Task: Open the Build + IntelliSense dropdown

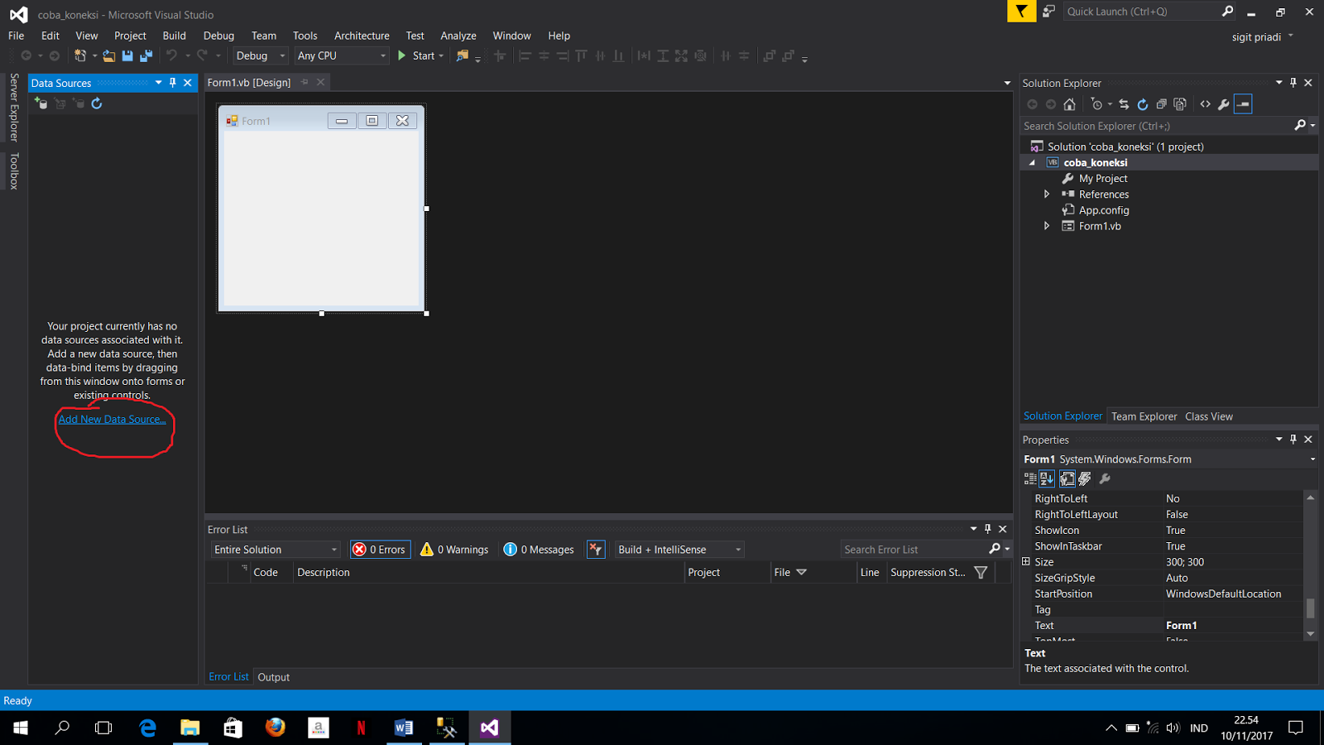Action: pyautogui.click(x=679, y=550)
